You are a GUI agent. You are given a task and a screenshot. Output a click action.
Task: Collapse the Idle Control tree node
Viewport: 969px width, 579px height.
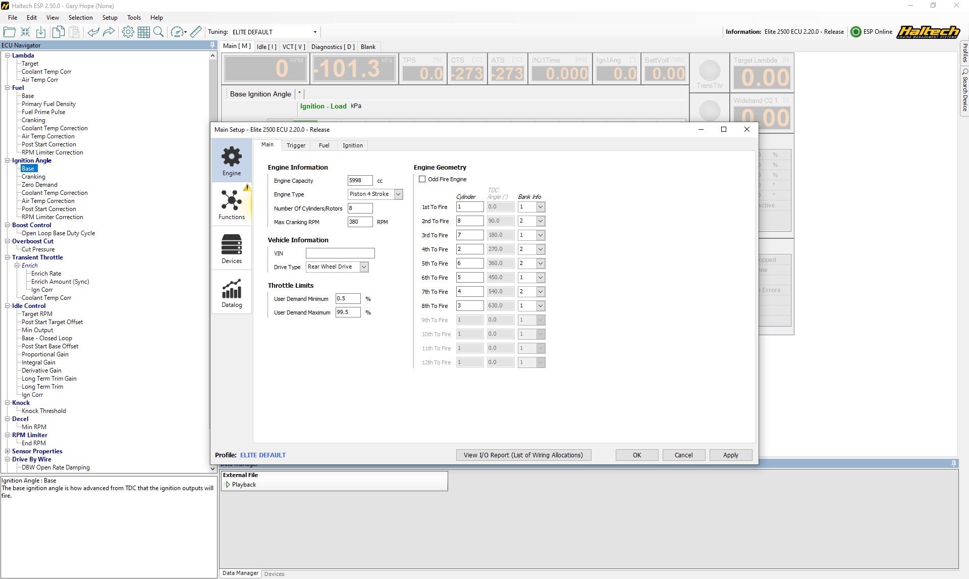click(x=8, y=306)
